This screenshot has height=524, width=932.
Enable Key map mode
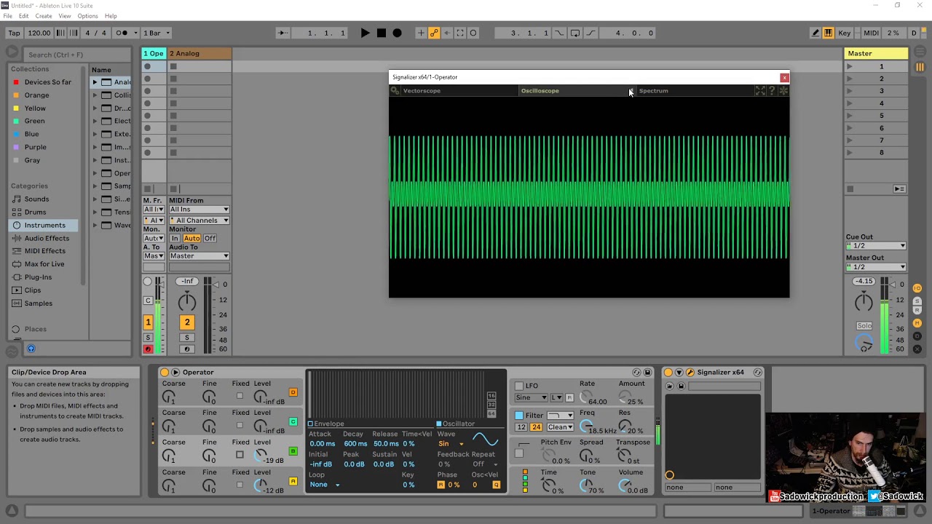(845, 33)
